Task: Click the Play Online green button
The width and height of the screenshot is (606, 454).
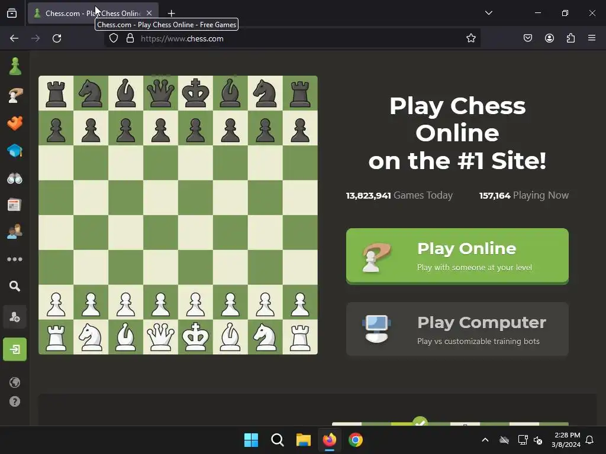Action: [457, 256]
